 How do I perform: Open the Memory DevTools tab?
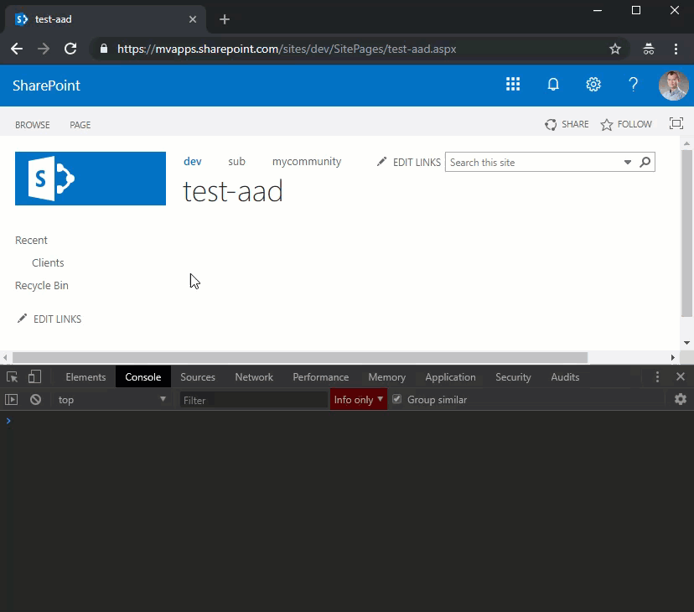(x=387, y=377)
